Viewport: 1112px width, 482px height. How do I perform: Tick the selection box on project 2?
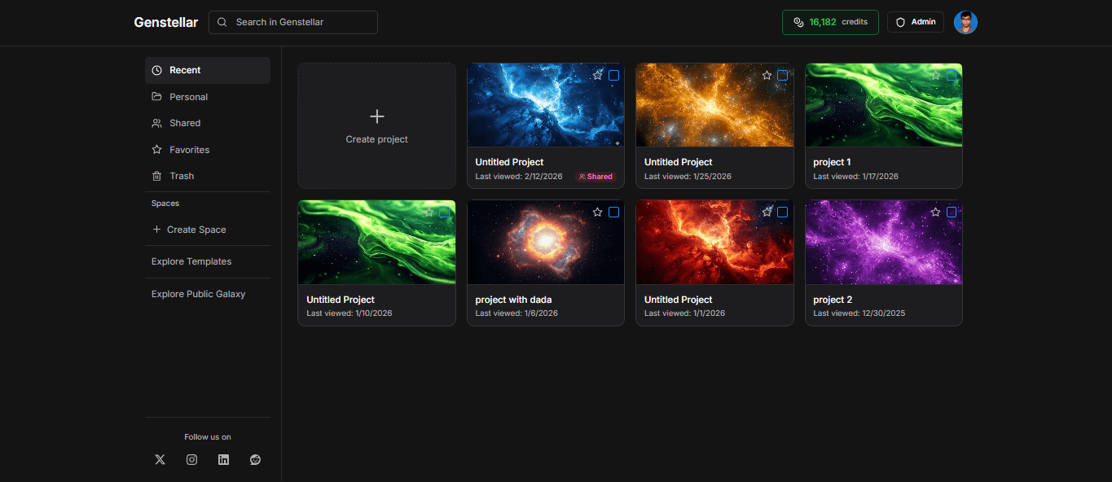coord(952,212)
